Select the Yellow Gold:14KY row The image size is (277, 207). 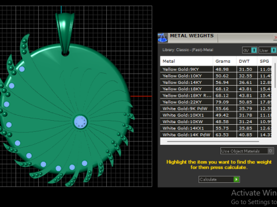(x=216, y=82)
